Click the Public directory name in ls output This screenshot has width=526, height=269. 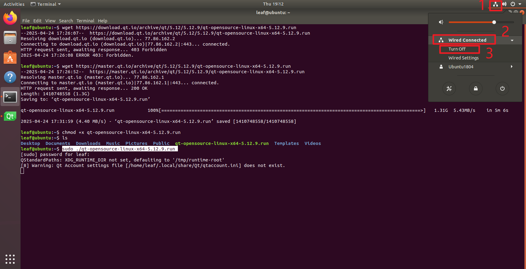pos(161,143)
